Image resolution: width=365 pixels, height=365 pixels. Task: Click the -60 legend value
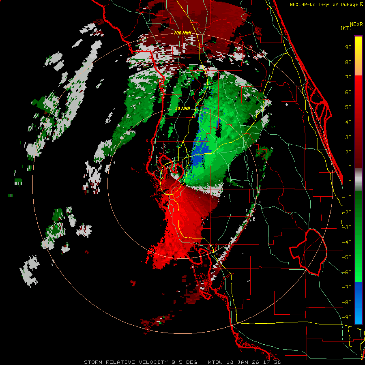click(347, 273)
